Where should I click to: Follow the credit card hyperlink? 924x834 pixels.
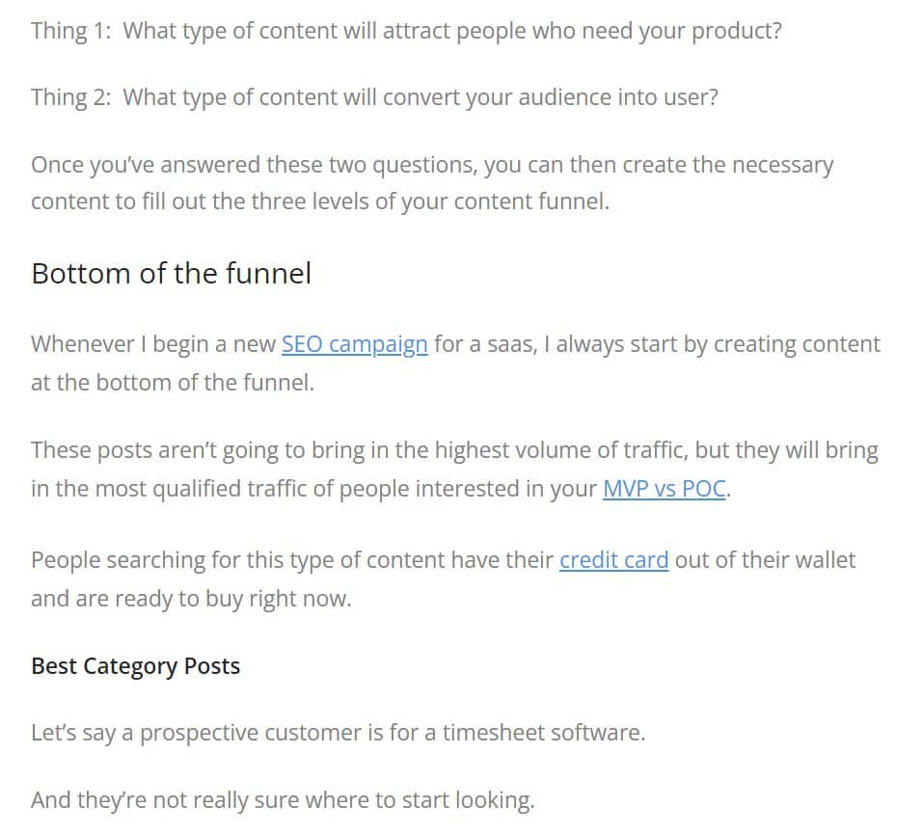[x=613, y=559]
